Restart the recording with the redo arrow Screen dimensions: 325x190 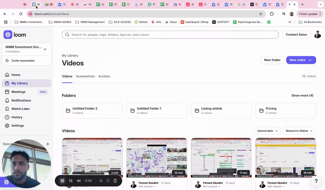(x=108, y=180)
